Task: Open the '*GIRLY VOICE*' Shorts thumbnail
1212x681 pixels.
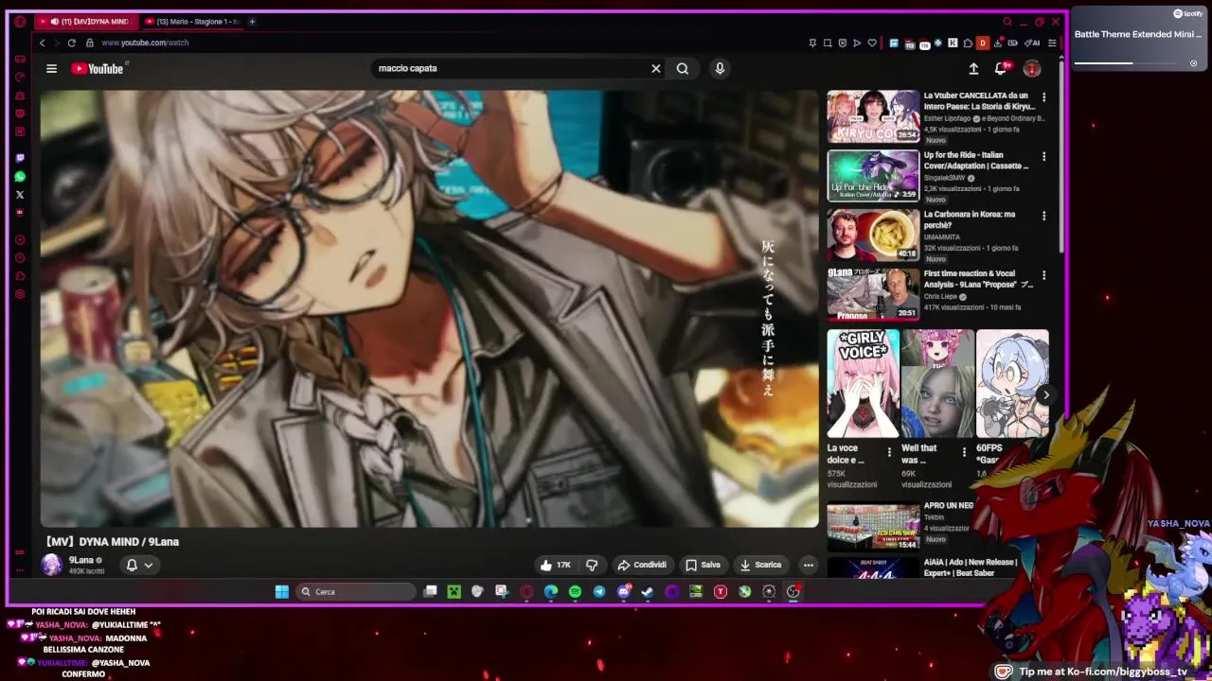Action: pos(863,383)
